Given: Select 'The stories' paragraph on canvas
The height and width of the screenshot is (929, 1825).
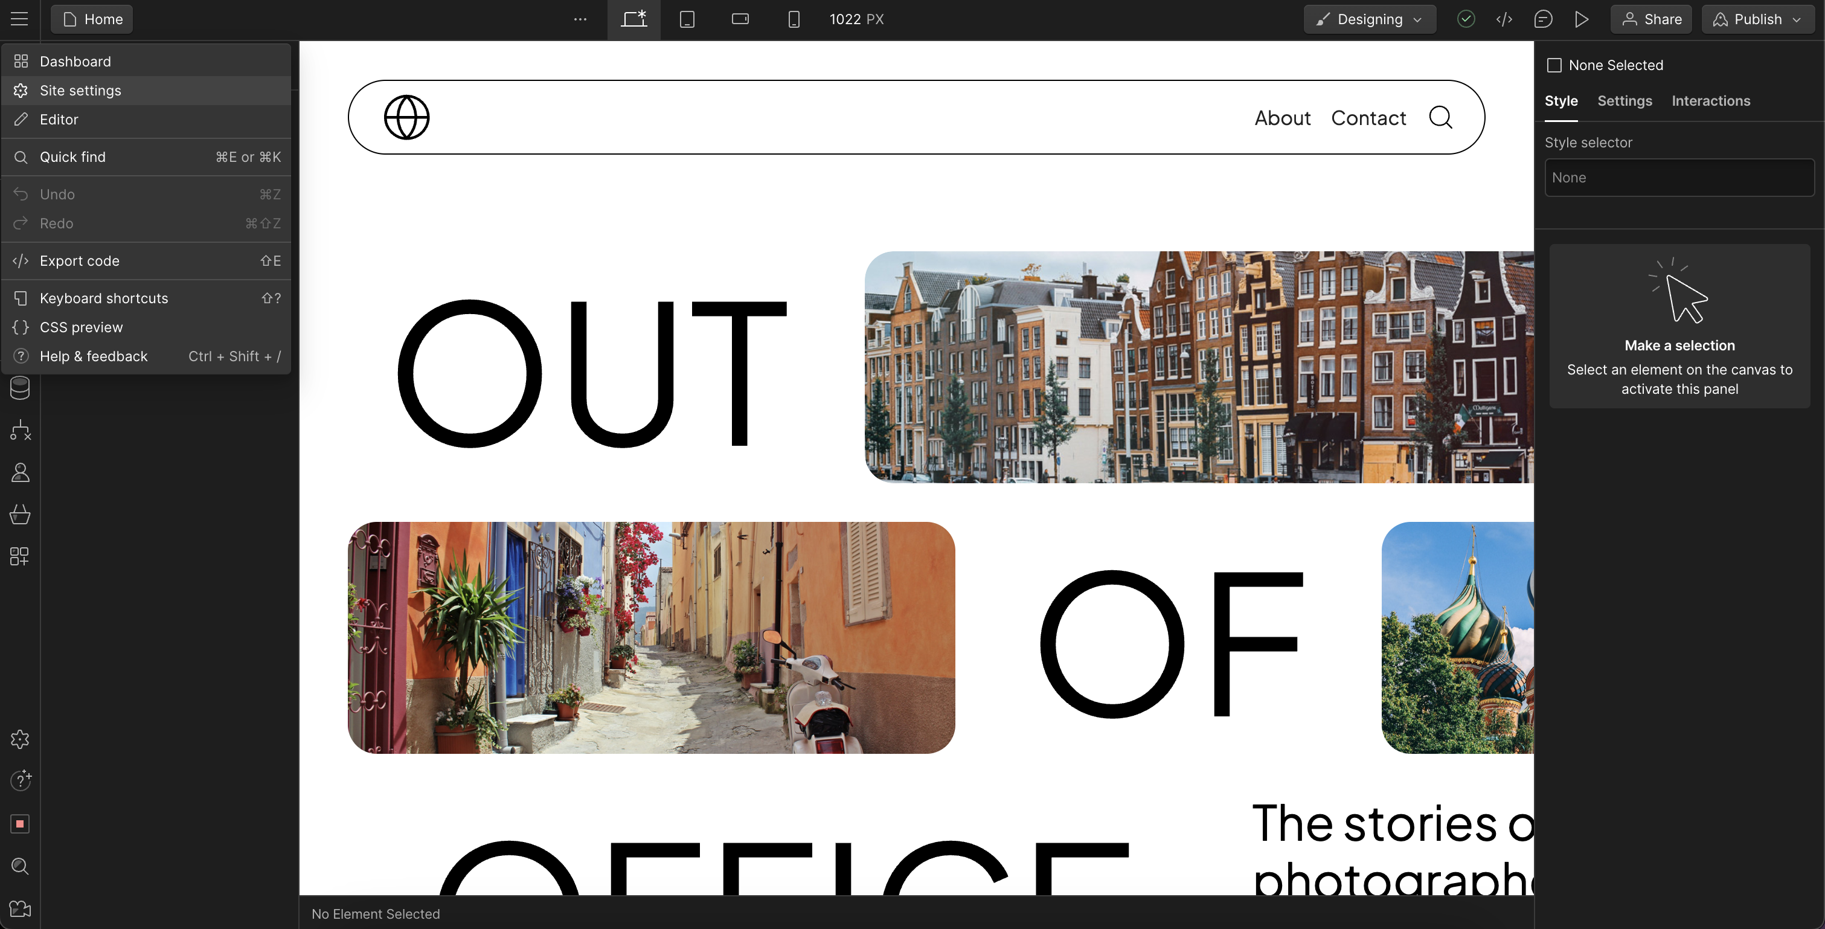Looking at the screenshot, I should 1393,849.
